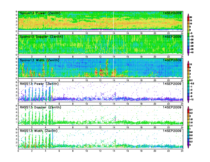210x162 pixels.
Task: Click the 'Spano13 Width (Zenith)' panel title
Action: coord(40,60)
